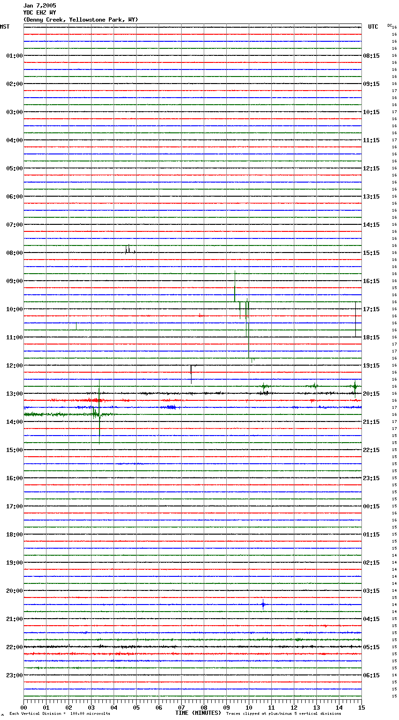Click 'Traces clipped at plus/minus 5 vertical divisions' note
This screenshot has height=720, width=399.
click(284, 714)
